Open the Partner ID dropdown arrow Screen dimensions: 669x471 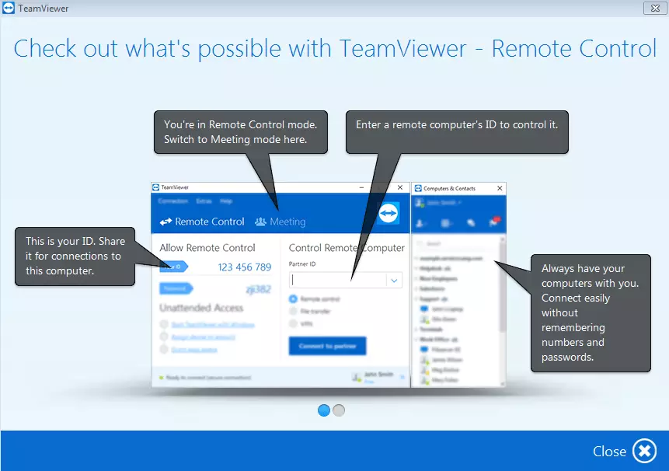(x=394, y=281)
